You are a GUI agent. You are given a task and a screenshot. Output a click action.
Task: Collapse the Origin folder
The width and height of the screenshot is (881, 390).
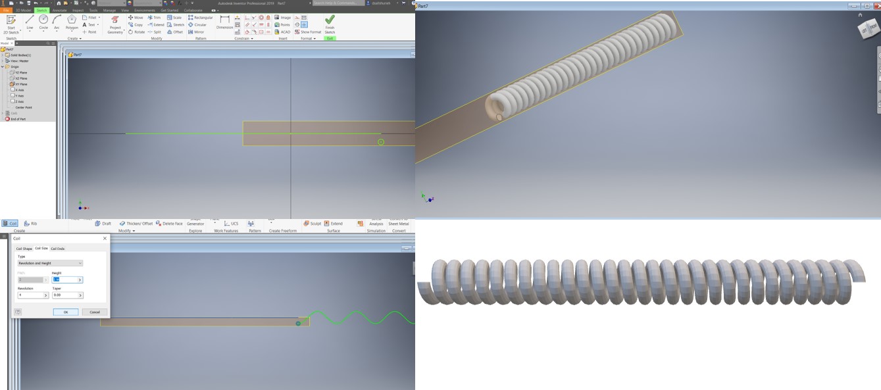3,67
